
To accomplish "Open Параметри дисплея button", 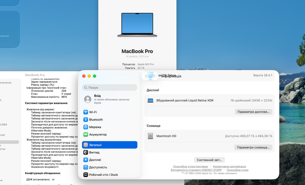I will pyautogui.click(x=253, y=112).
